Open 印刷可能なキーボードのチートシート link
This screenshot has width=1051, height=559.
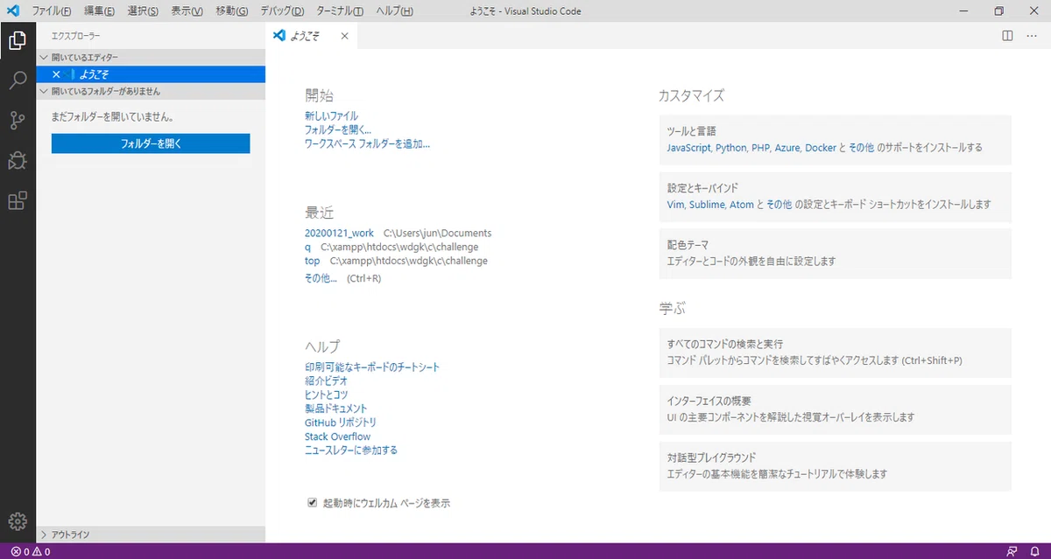372,367
